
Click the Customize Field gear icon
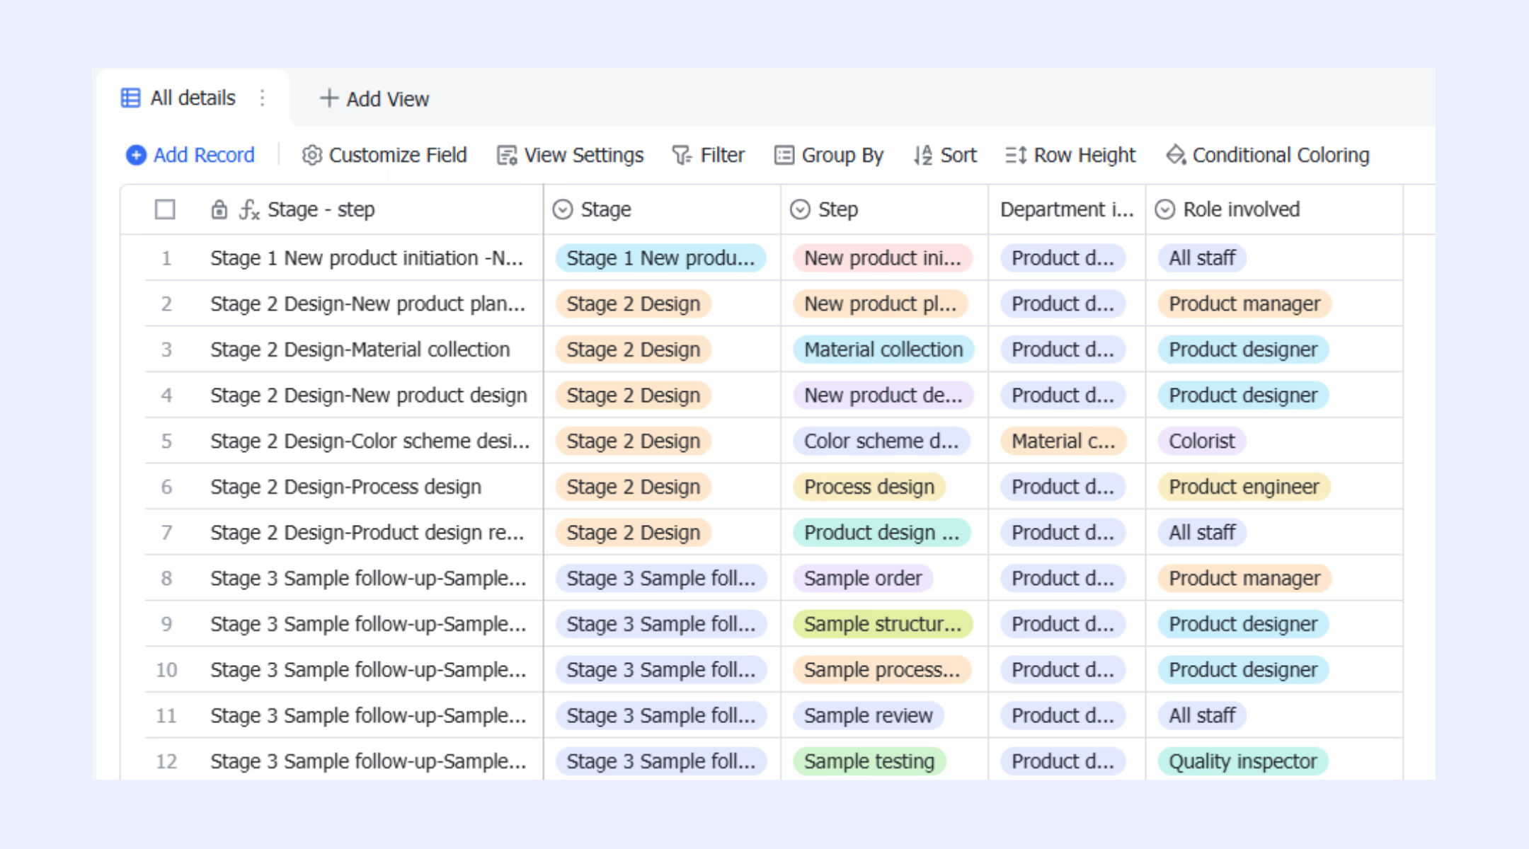point(312,155)
